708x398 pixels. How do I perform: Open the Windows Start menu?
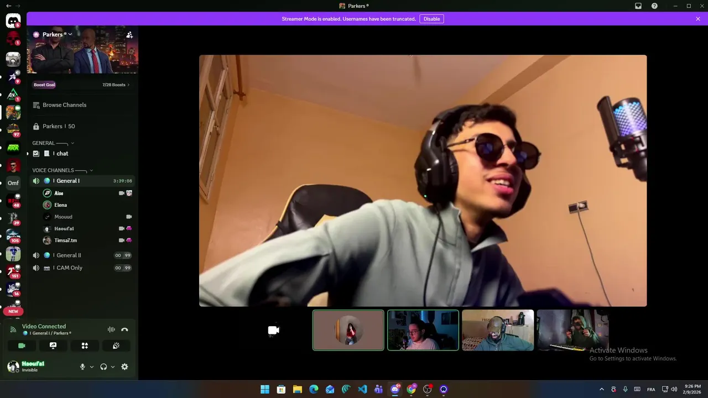tap(264, 389)
